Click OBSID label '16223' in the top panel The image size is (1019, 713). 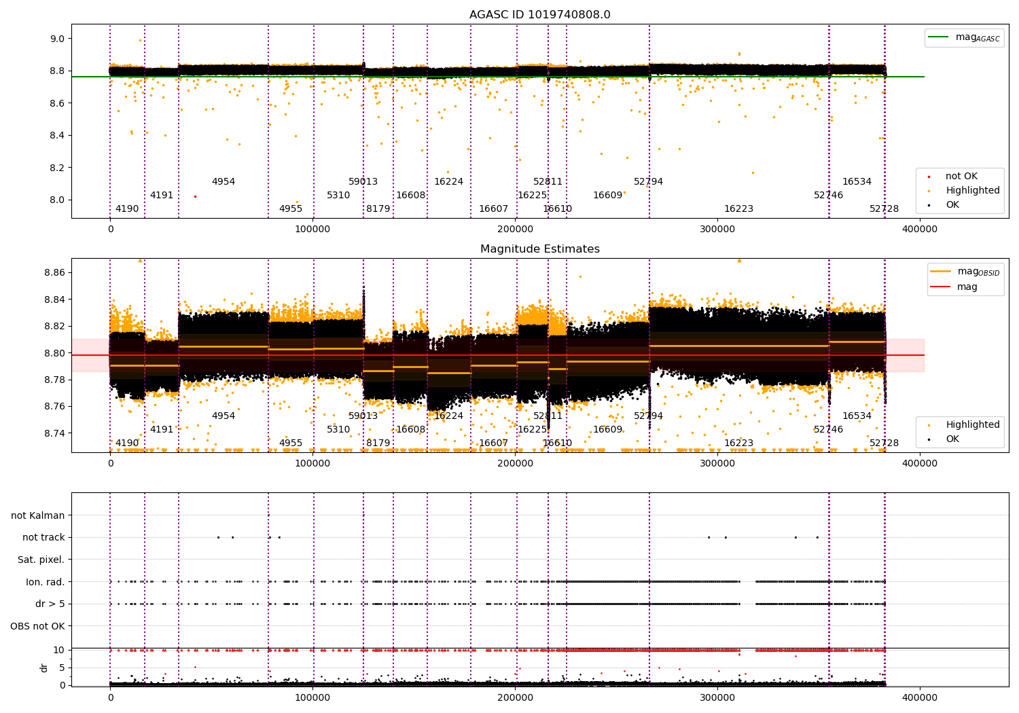pyautogui.click(x=739, y=208)
